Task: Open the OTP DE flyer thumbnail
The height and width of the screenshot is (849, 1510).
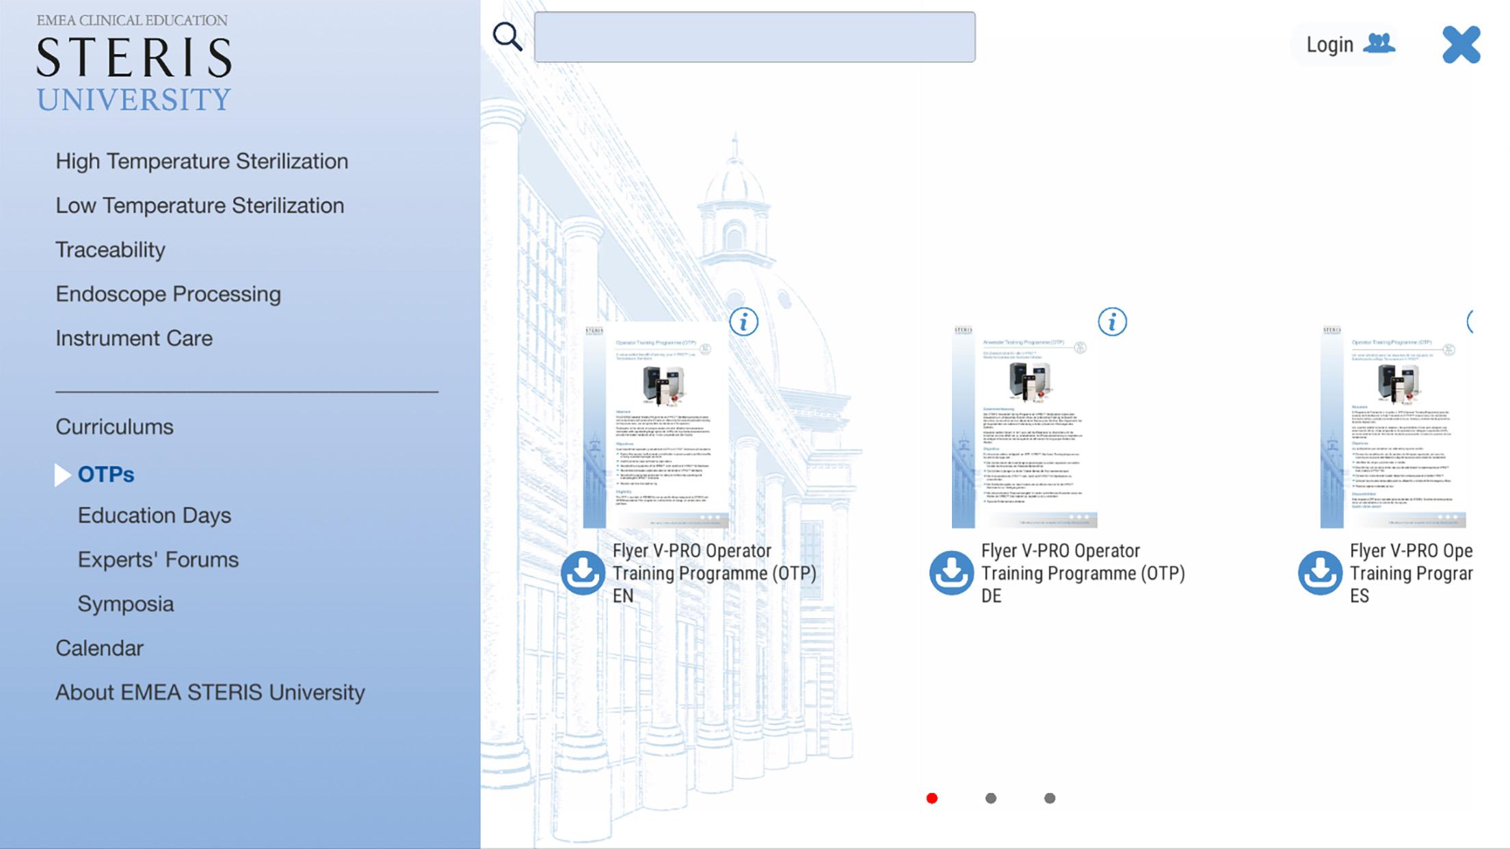Action: point(1024,425)
